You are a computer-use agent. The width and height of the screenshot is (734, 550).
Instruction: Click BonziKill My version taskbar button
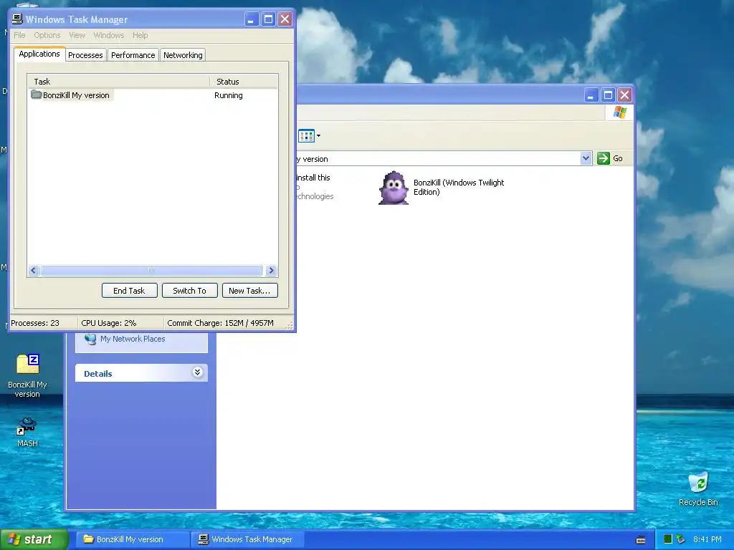(x=133, y=539)
